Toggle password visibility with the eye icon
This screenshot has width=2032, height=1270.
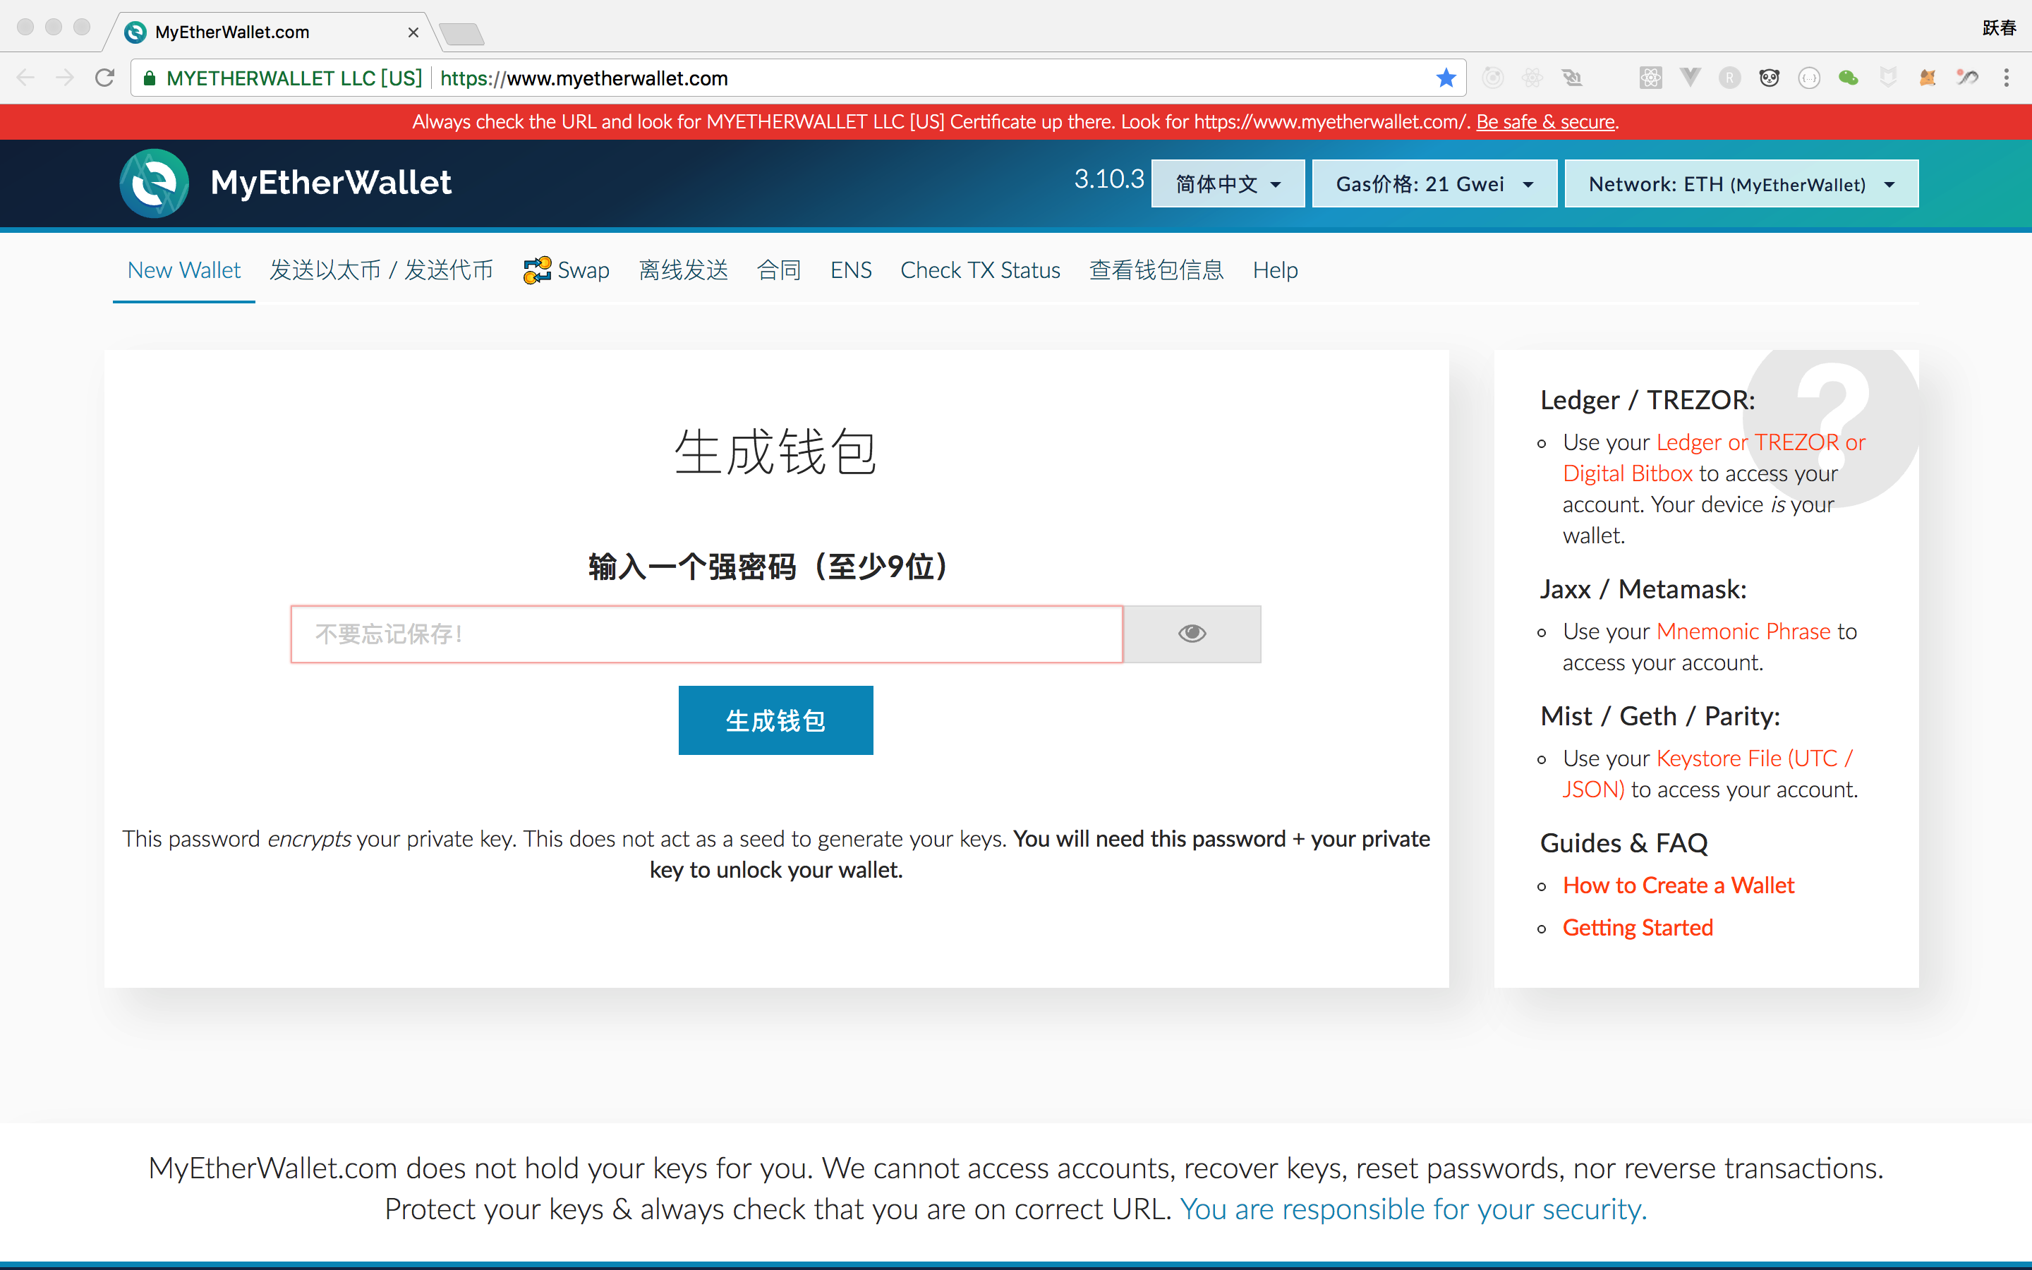click(1192, 634)
